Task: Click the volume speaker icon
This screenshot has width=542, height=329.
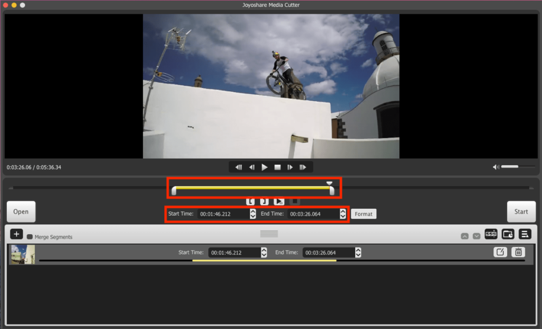Action: coord(496,167)
